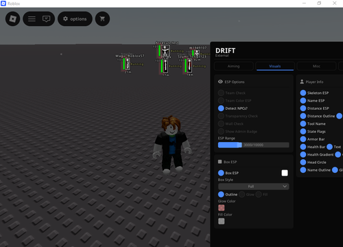
Task: Disable the Detect NPCs? toggle
Action: pos(221,108)
